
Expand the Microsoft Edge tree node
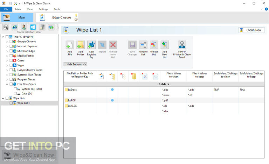(7, 51)
